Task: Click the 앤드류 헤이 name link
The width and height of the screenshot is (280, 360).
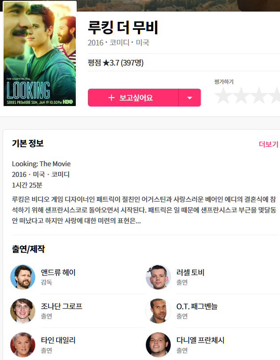Action: [x=58, y=272]
